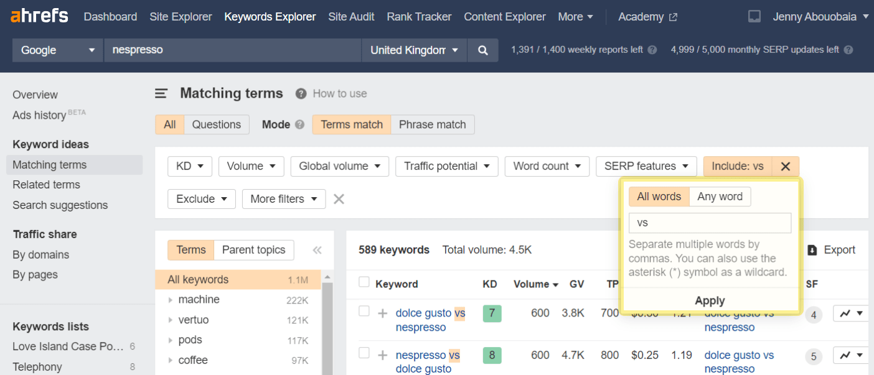Click the vs text field in the Include filter
The image size is (874, 375).
point(710,223)
